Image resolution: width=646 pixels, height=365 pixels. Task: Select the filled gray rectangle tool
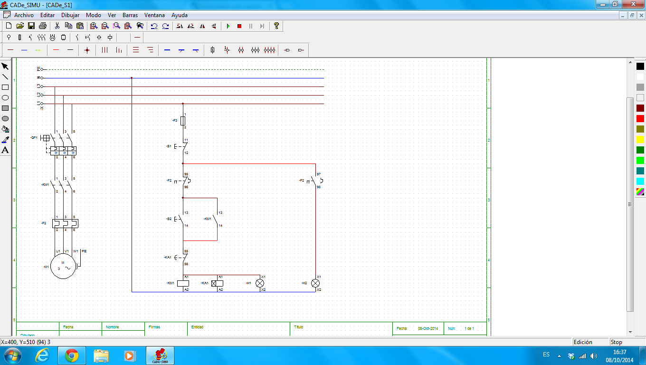[5, 108]
